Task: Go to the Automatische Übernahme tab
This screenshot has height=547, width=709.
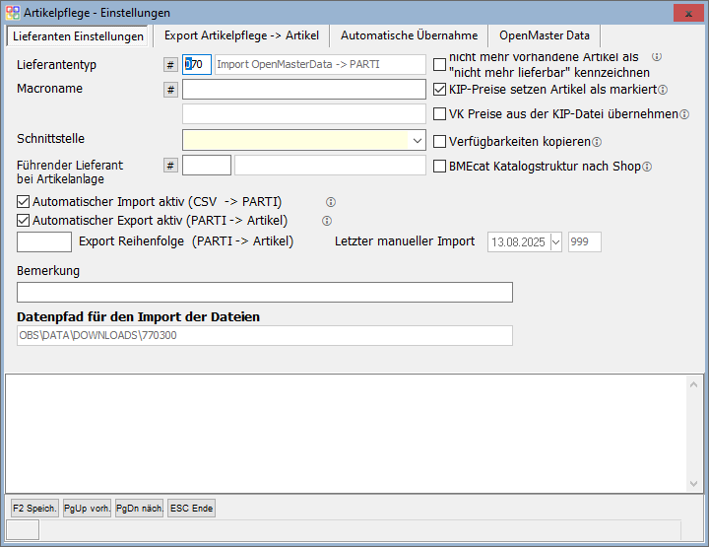Action: pos(409,35)
